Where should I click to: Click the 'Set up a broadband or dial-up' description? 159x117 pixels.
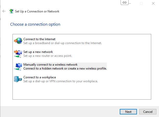63,43
